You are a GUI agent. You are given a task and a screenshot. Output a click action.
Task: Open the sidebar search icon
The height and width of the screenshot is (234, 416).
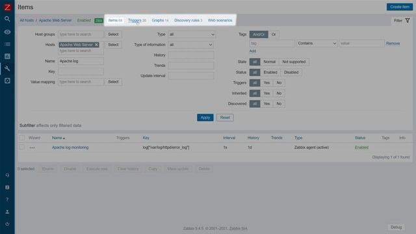point(7,19)
